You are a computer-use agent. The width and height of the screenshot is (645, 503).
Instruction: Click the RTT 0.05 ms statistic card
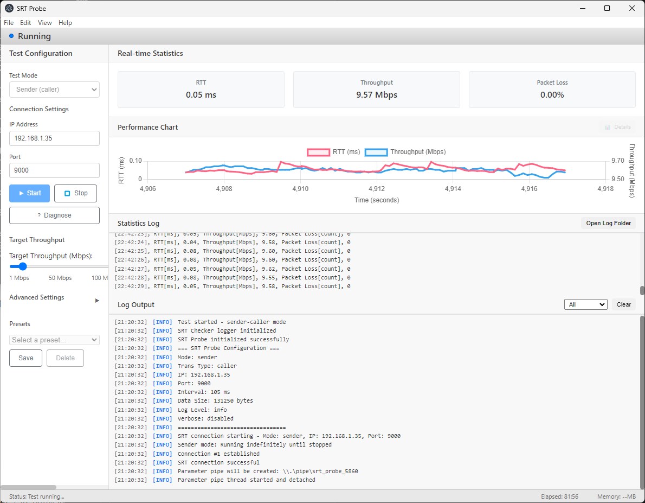point(201,90)
